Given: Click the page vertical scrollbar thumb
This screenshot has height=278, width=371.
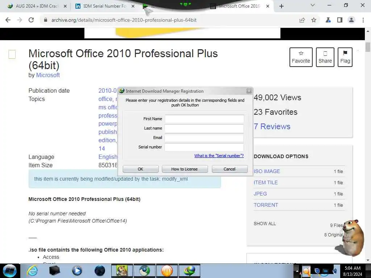Looking at the screenshot, I should (x=368, y=47).
